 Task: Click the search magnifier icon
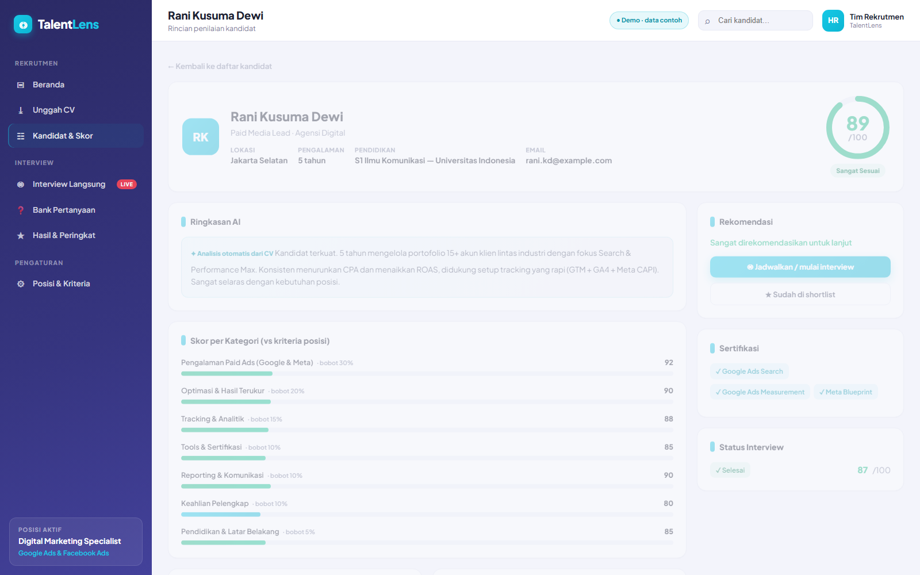click(x=708, y=21)
